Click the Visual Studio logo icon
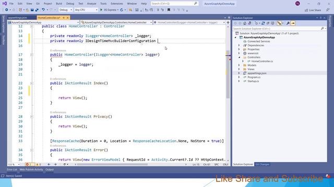This screenshot has height=187, width=334. pyautogui.click(x=5, y=4)
